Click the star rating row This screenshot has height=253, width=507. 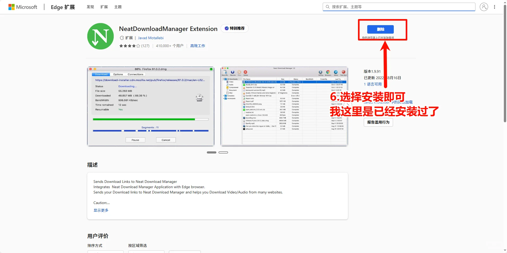pos(130,46)
